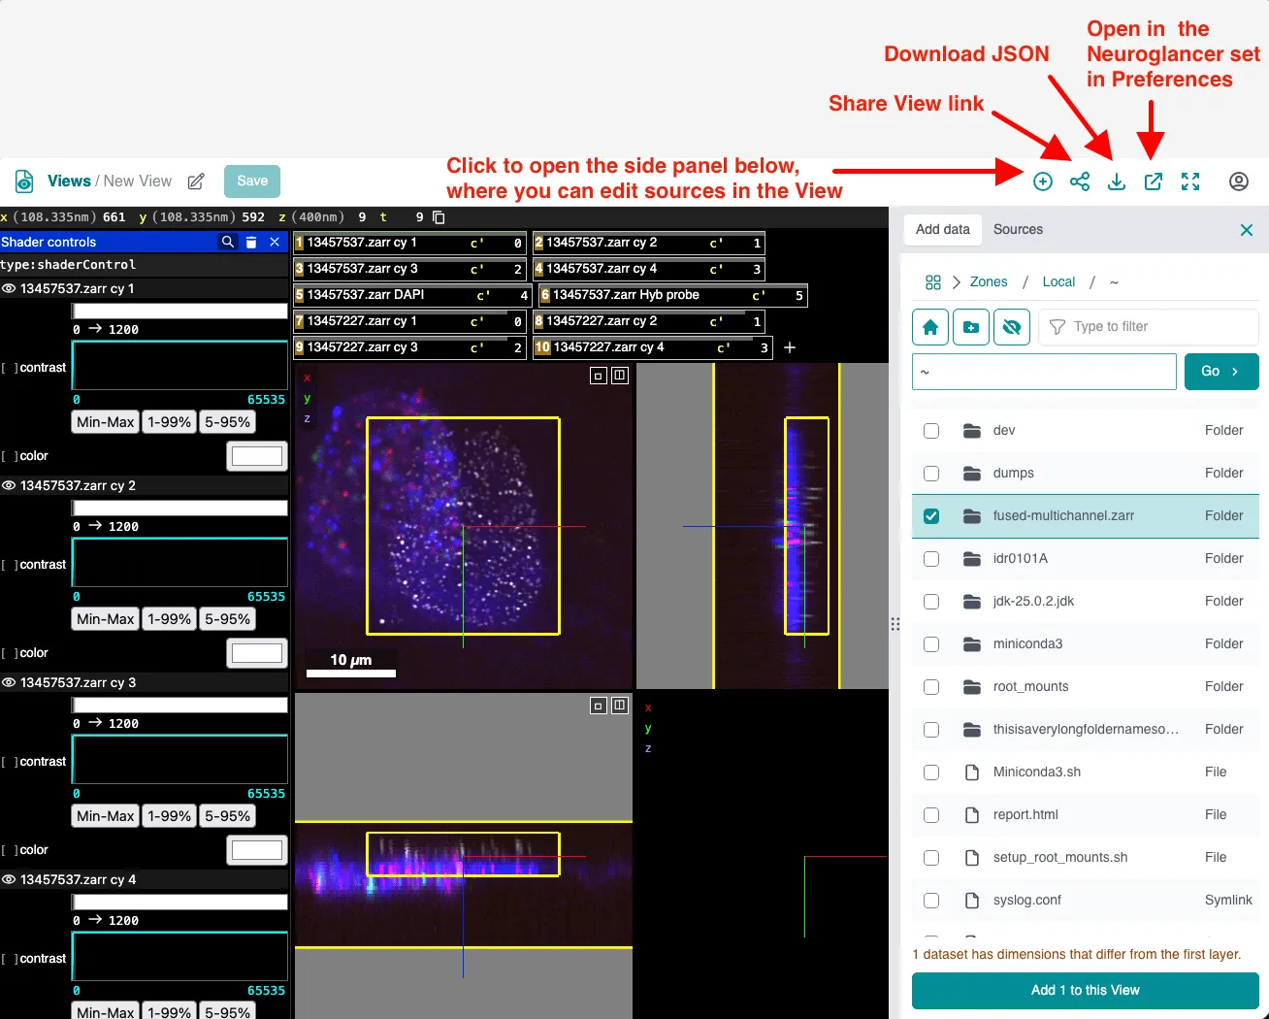Apply Min-Max contrast for cy 1
The image size is (1269, 1019).
106,422
